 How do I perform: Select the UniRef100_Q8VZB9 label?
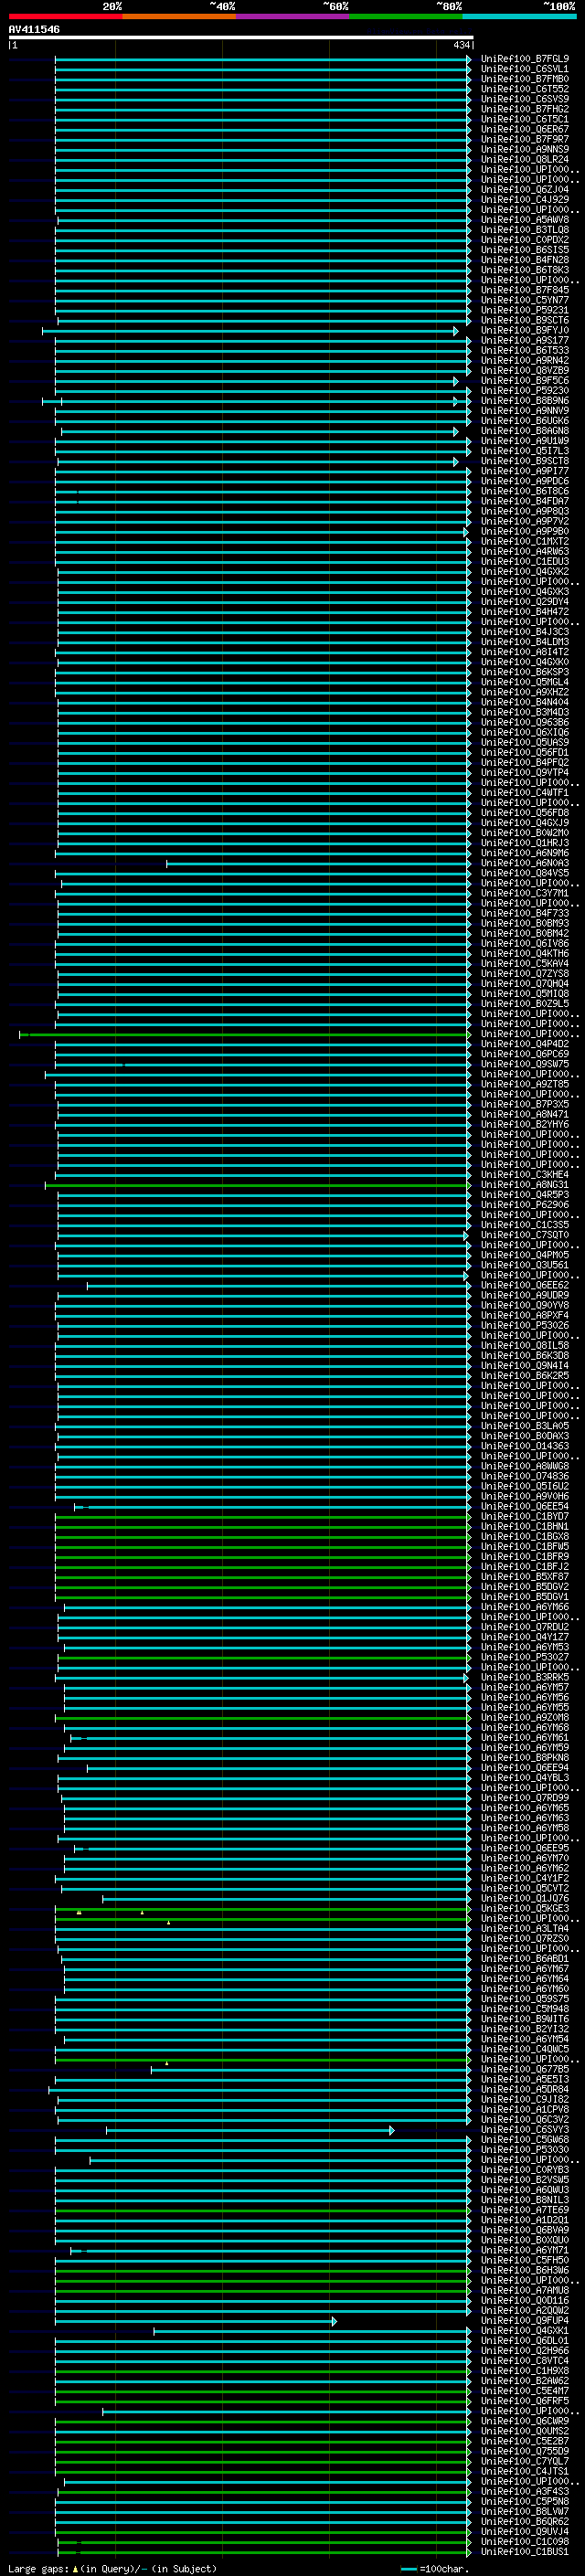pos(524,371)
